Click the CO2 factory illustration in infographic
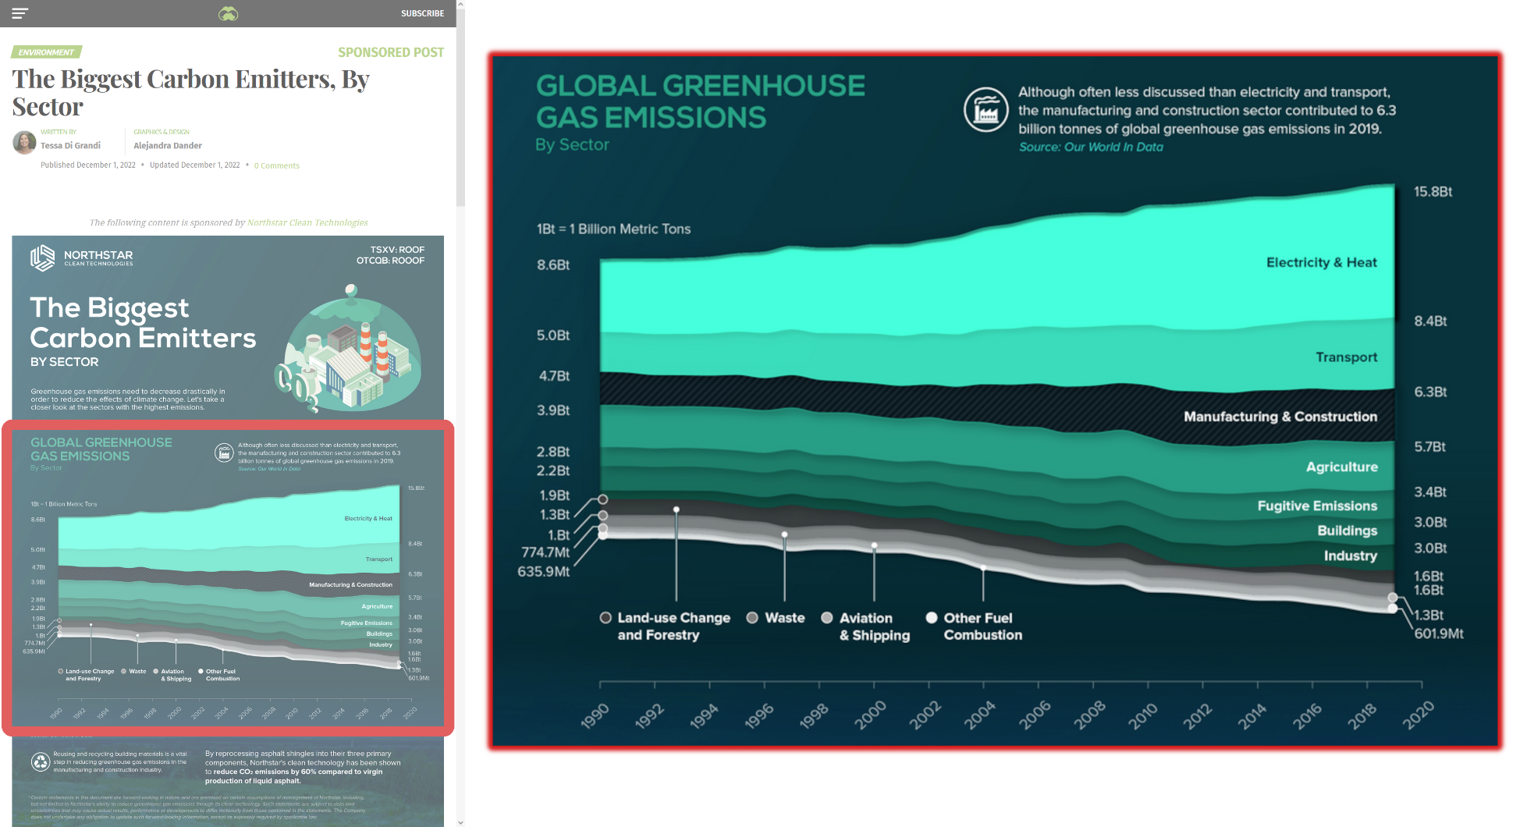 click(x=347, y=348)
